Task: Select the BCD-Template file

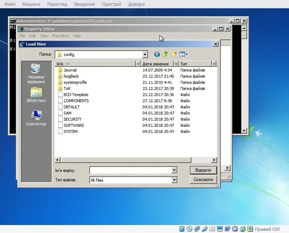Action: pyautogui.click(x=76, y=95)
